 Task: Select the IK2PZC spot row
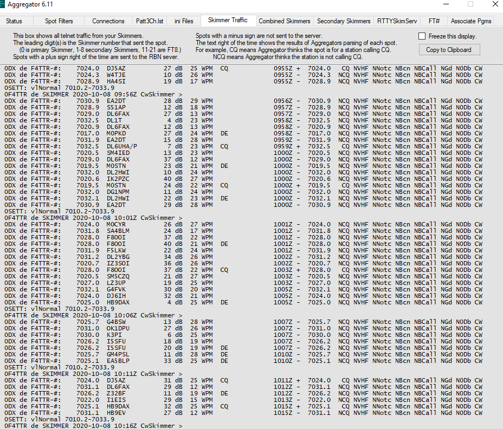coord(243,179)
